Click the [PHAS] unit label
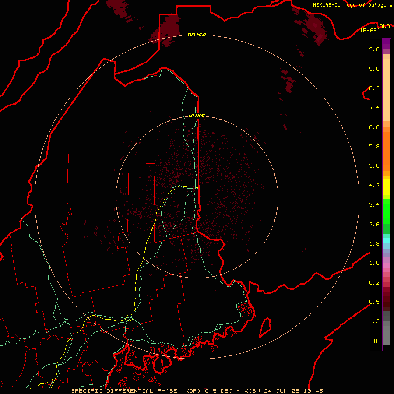The width and height of the screenshot is (394, 394). pyautogui.click(x=370, y=30)
